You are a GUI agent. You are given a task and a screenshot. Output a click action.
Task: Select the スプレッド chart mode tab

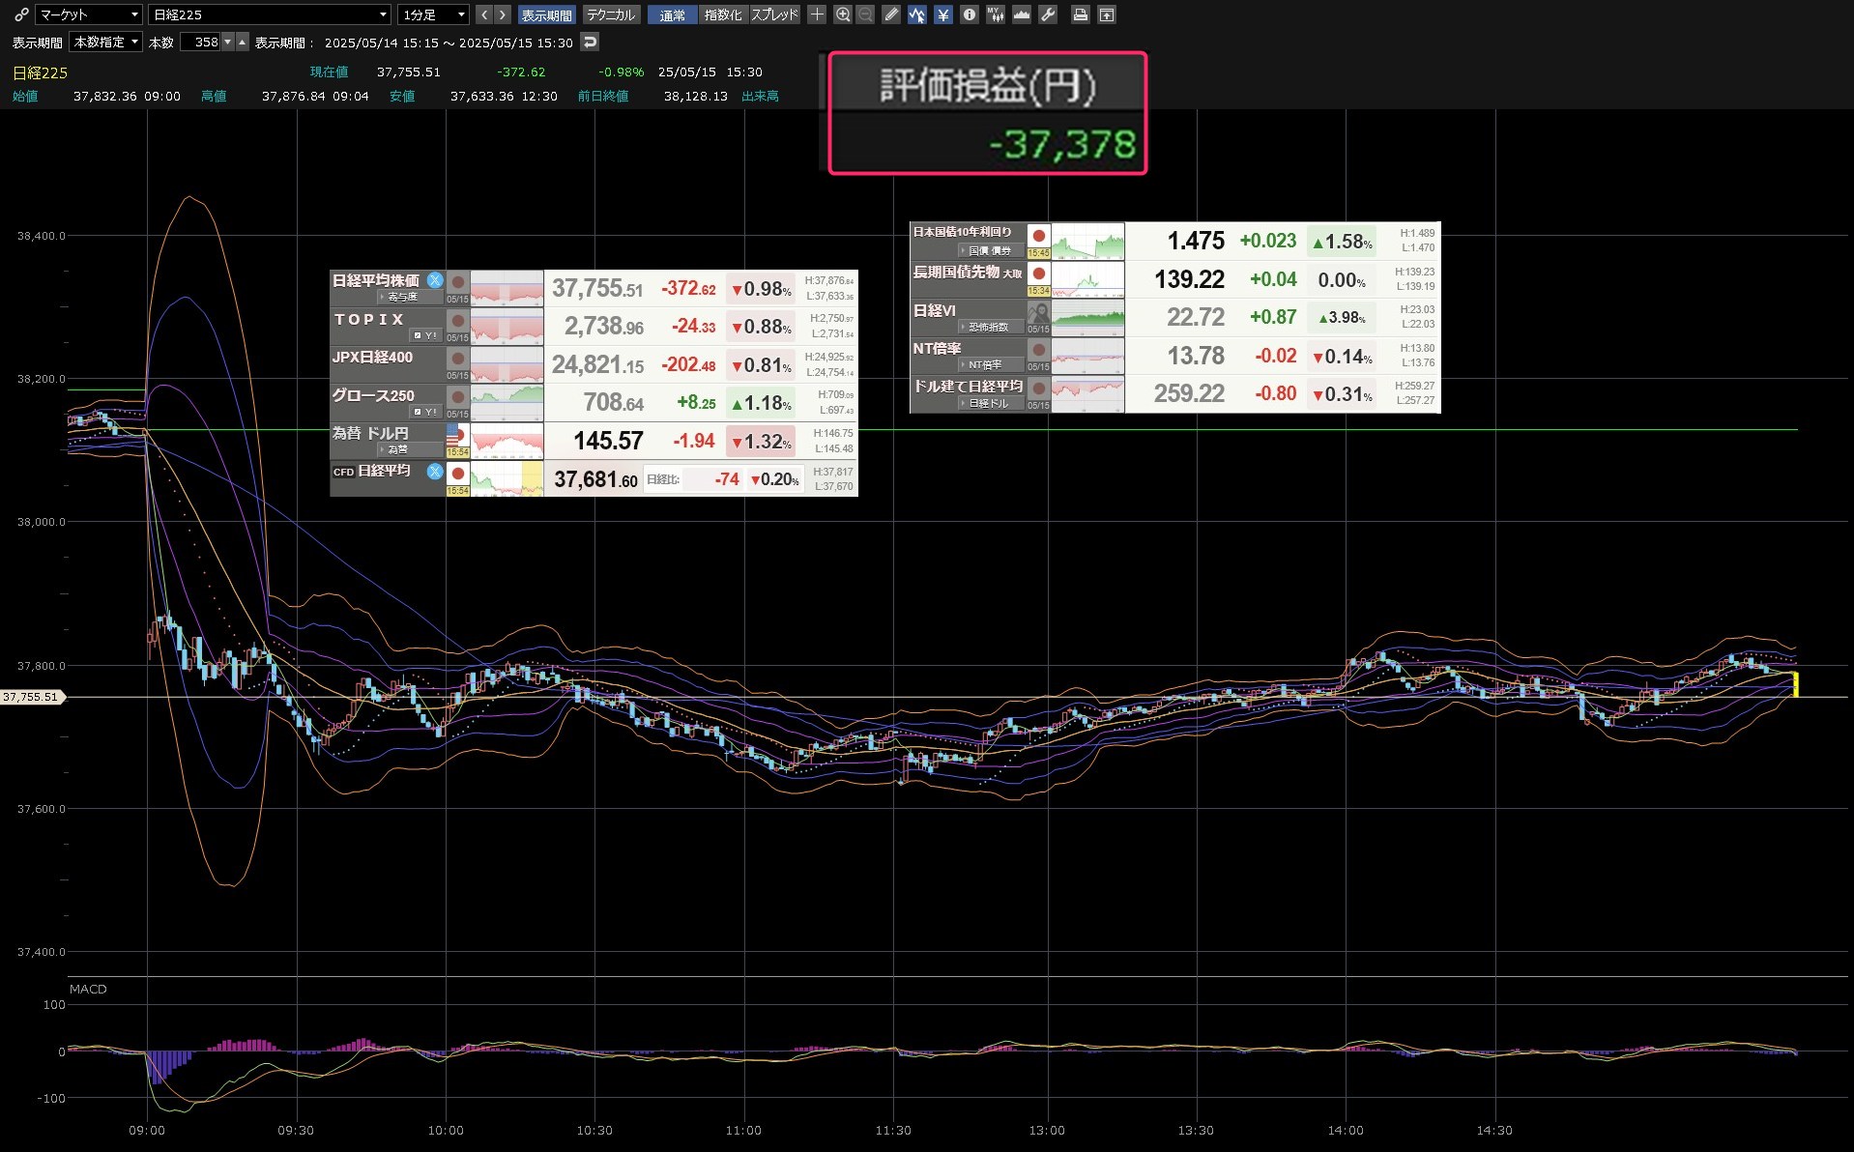click(775, 14)
